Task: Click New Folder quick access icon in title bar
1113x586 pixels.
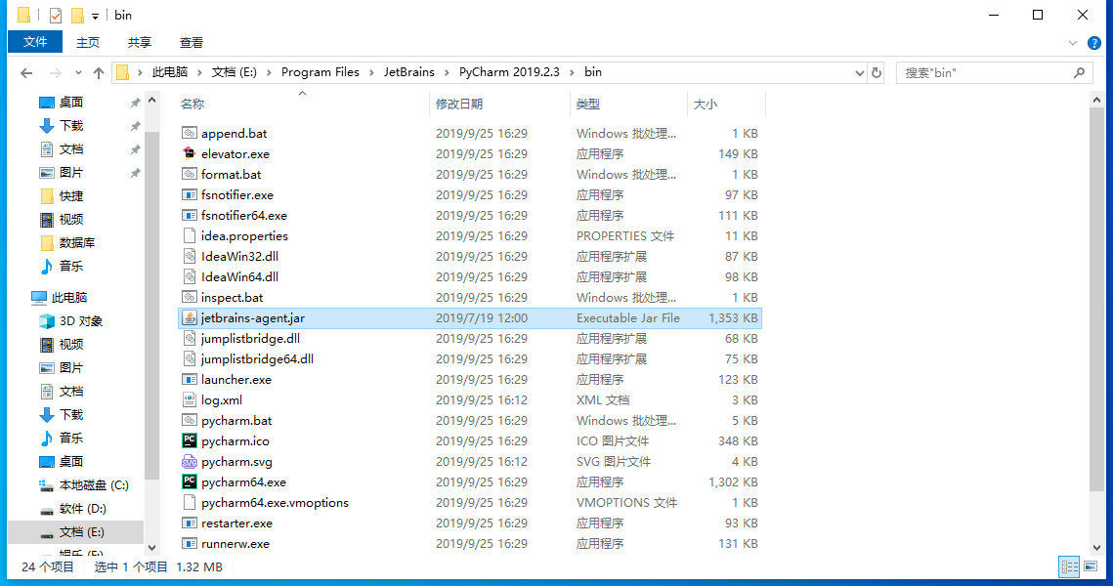Action: (76, 15)
